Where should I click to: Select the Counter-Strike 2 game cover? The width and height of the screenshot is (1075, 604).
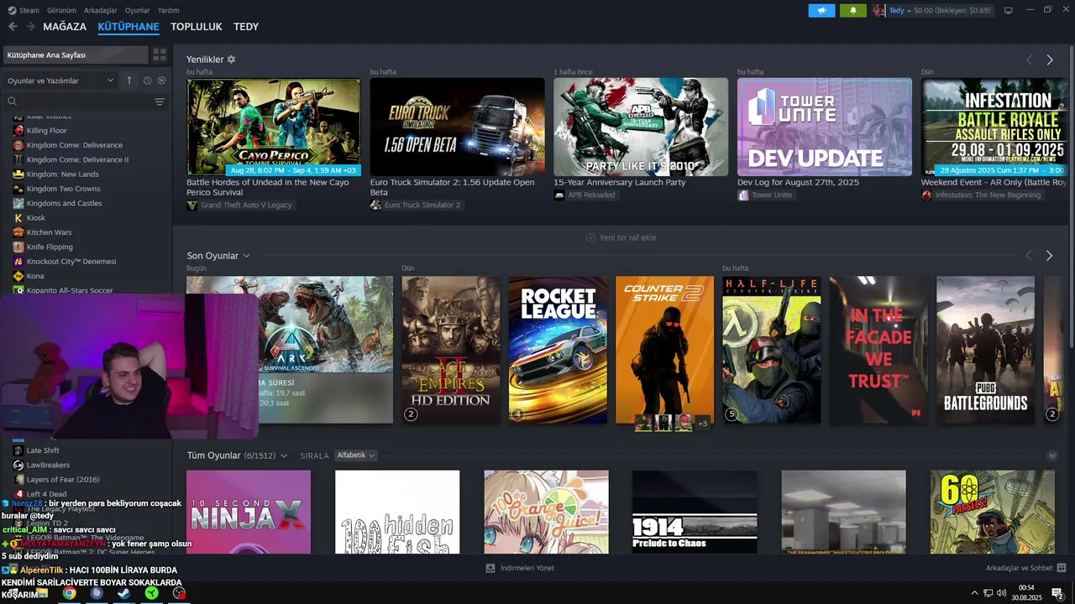pos(664,350)
